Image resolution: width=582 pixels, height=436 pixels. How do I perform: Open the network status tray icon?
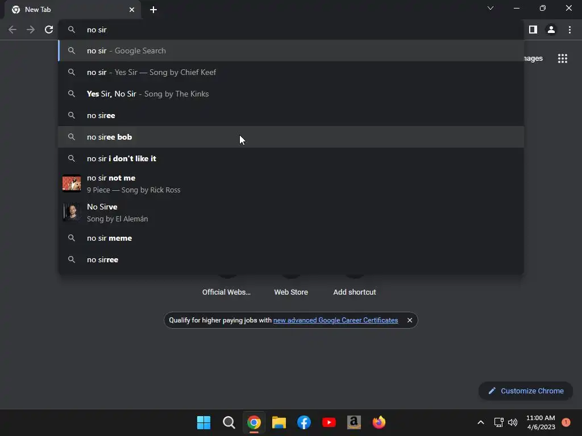pos(498,422)
